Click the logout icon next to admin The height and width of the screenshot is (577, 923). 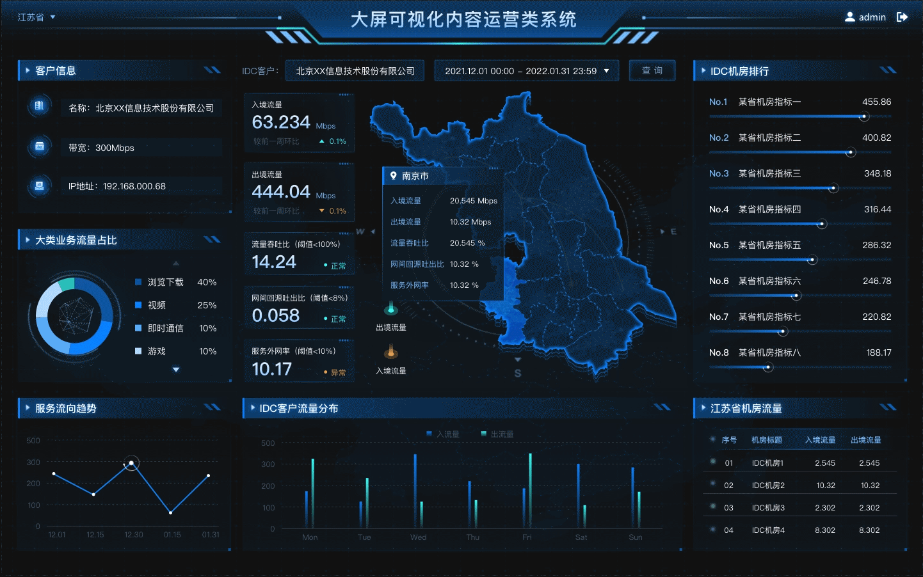click(903, 17)
